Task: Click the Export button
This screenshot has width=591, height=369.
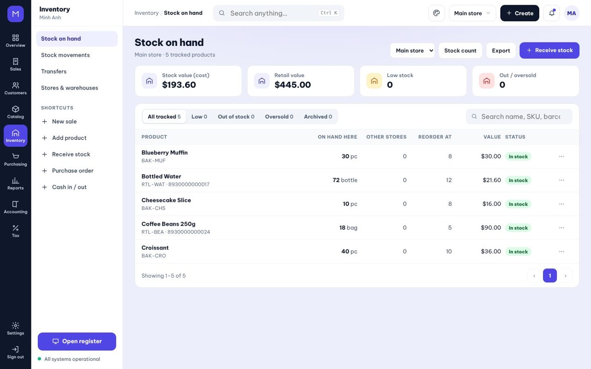Action: pyautogui.click(x=501, y=50)
